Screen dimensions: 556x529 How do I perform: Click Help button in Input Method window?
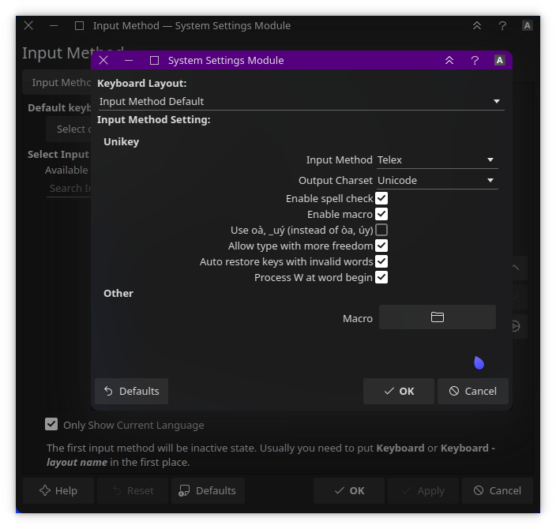click(x=58, y=491)
